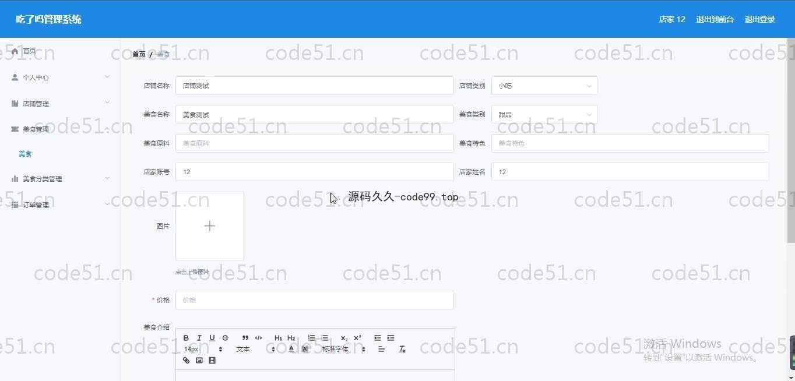
Task: Open the text color picker
Action: [x=291, y=350]
